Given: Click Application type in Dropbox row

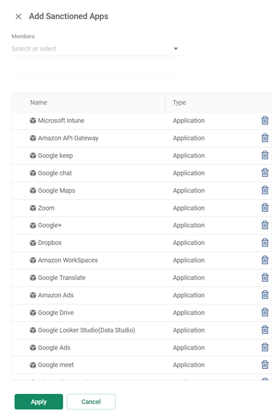Looking at the screenshot, I should [x=189, y=243].
